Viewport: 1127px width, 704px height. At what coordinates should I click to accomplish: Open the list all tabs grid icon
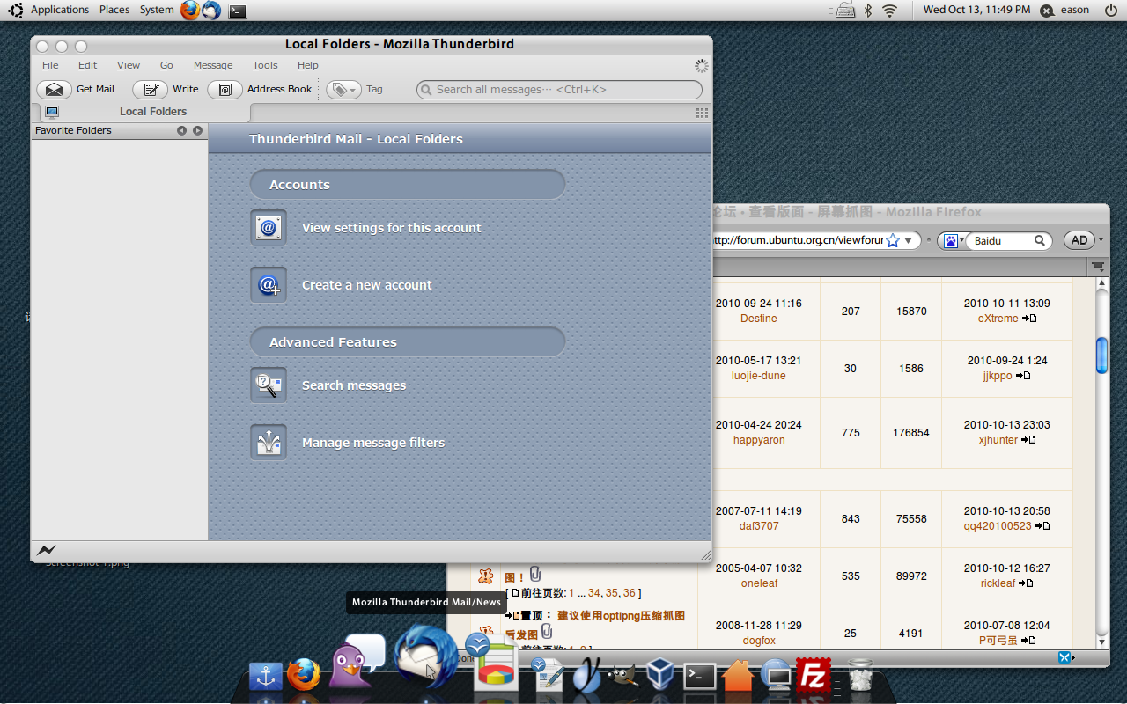[x=702, y=113]
